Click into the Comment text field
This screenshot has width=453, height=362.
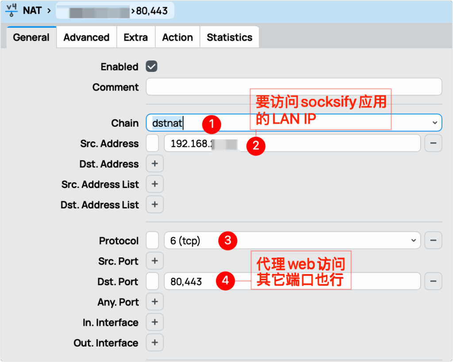[x=294, y=87]
